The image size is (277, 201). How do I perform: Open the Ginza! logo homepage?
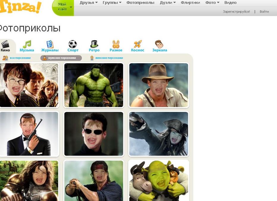click(x=20, y=7)
